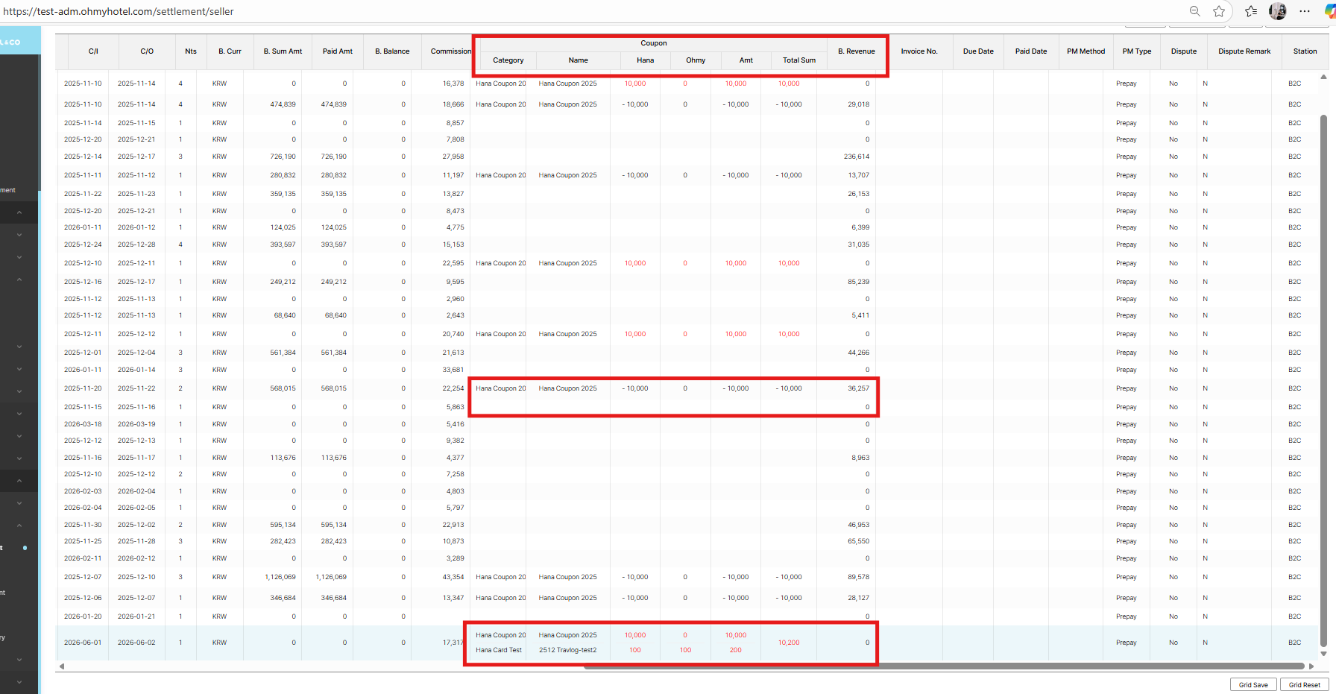Click the Hana column header
The image size is (1336, 694).
[646, 60]
